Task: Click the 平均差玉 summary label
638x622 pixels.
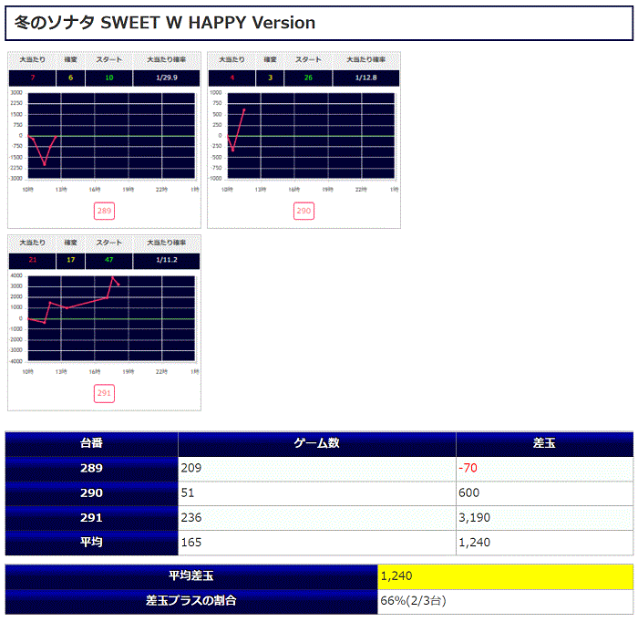Action: [x=191, y=576]
